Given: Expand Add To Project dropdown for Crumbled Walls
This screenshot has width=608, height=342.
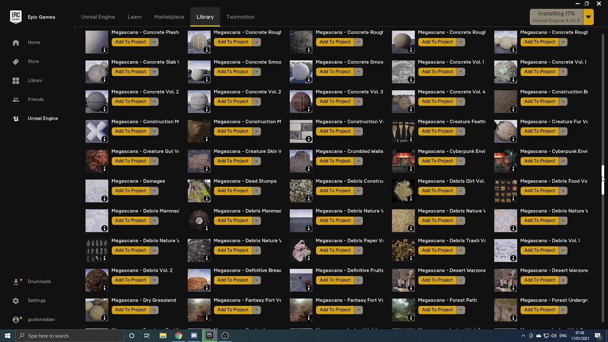Looking at the screenshot, I should click(358, 161).
